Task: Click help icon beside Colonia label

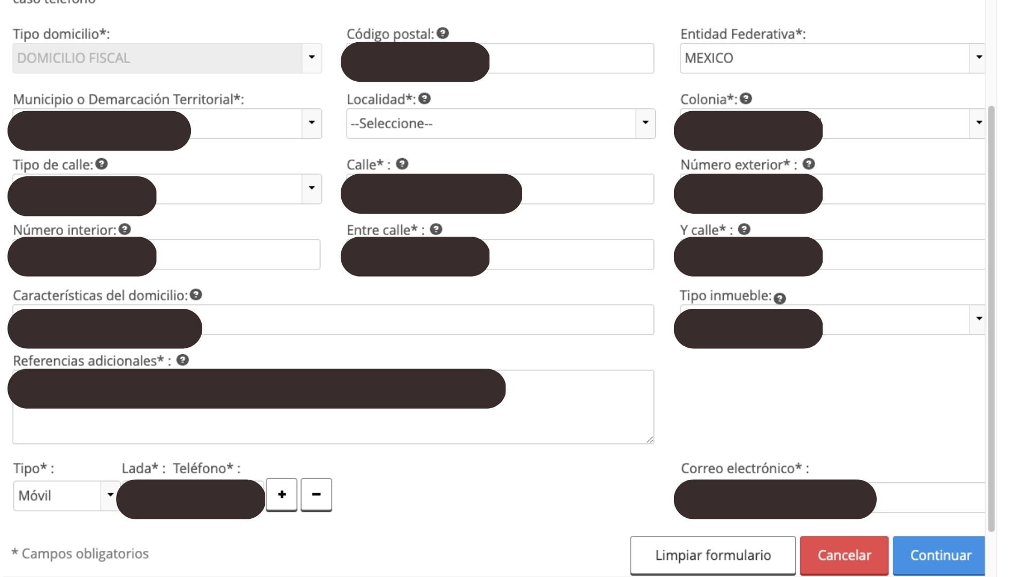Action: (x=746, y=99)
